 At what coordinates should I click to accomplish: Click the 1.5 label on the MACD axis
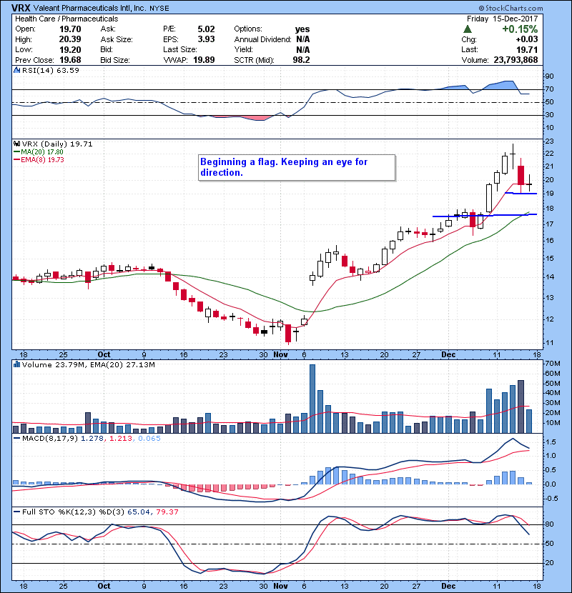tap(551, 442)
